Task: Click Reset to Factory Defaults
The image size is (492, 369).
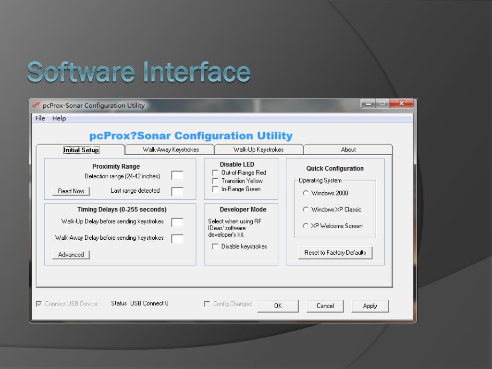Action: [335, 253]
